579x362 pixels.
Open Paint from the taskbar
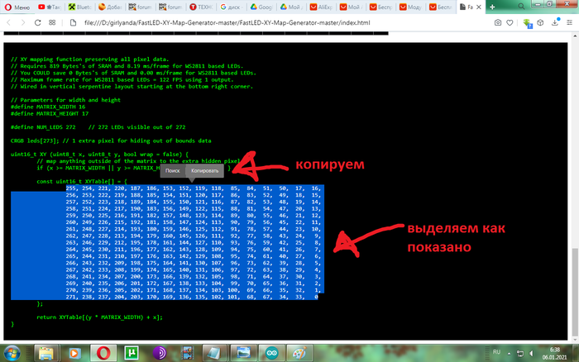click(x=299, y=353)
